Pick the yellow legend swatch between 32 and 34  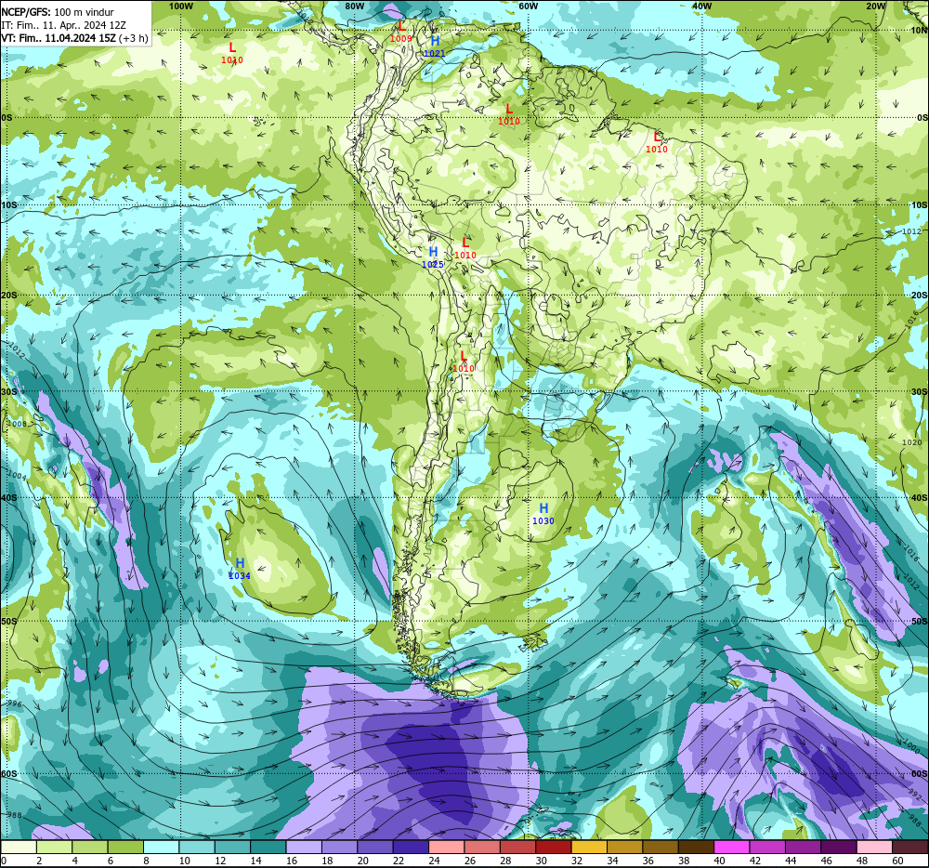(589, 847)
